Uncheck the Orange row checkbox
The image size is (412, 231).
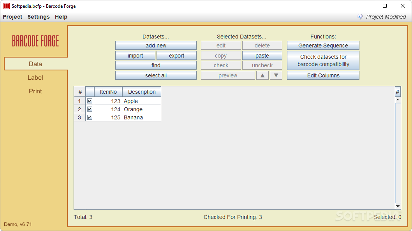90,109
